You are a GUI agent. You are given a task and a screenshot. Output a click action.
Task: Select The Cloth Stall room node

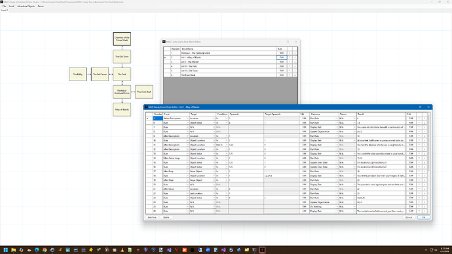[x=144, y=92]
